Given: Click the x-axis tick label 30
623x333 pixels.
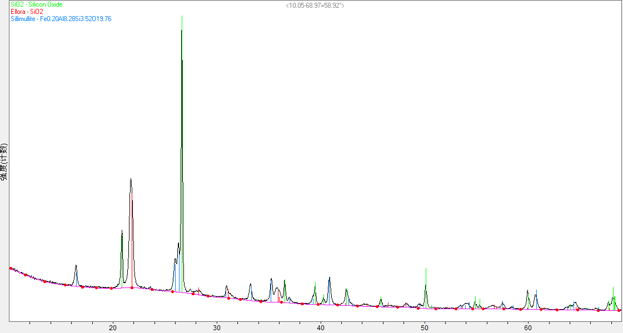Looking at the screenshot, I should pyautogui.click(x=217, y=328).
